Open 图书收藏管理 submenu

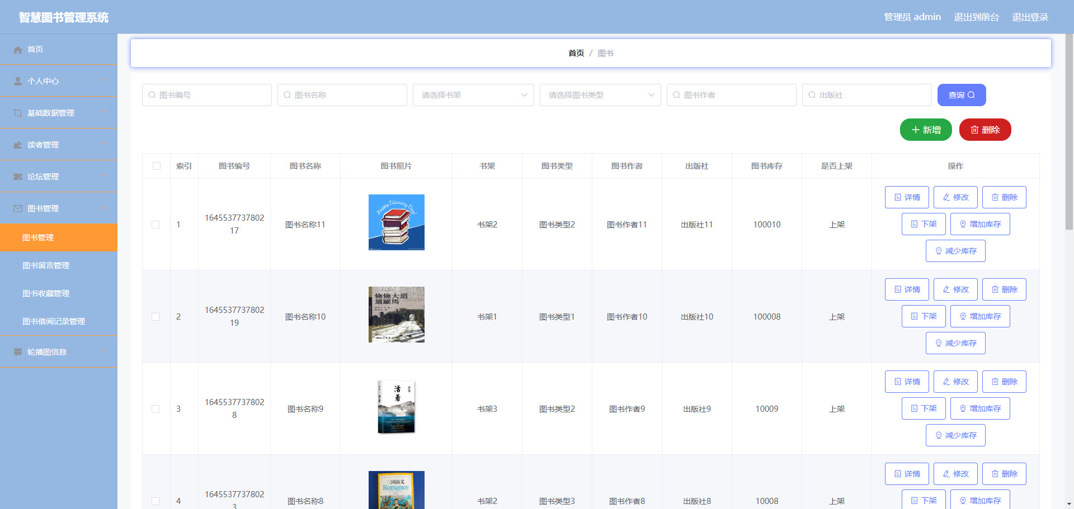coord(59,293)
